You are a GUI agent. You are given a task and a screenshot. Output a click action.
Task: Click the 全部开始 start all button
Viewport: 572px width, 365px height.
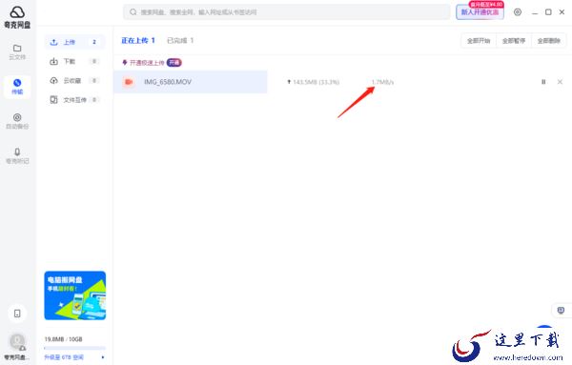(x=479, y=41)
